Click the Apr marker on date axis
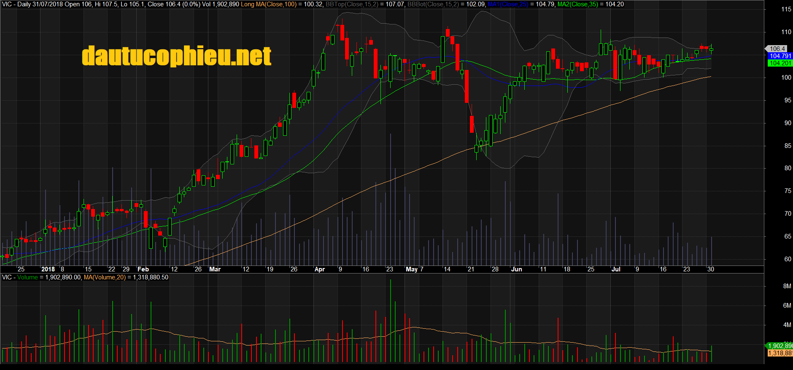 pos(320,269)
